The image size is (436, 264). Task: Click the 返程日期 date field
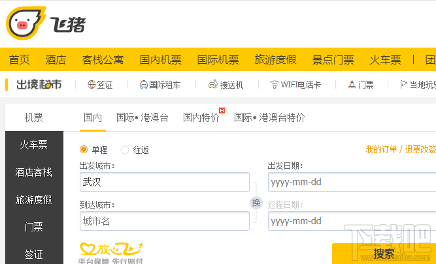tap(352, 221)
